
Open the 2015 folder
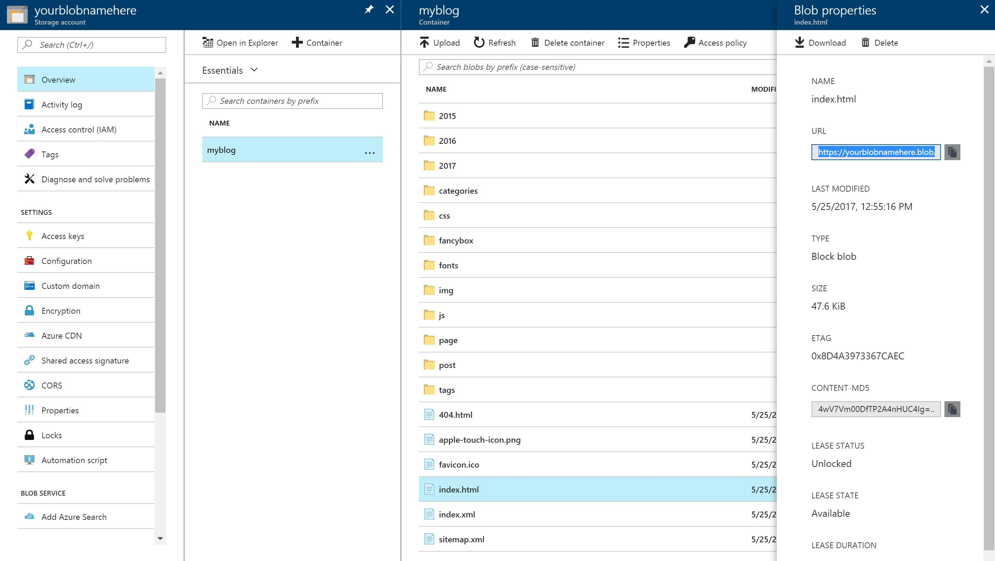tap(598, 116)
